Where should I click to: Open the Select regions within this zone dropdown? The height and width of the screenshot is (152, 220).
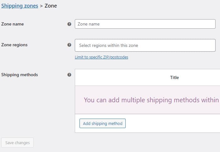[145, 45]
